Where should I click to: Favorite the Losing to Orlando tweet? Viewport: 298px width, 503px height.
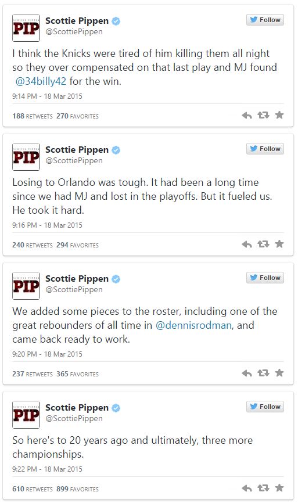[x=279, y=244]
